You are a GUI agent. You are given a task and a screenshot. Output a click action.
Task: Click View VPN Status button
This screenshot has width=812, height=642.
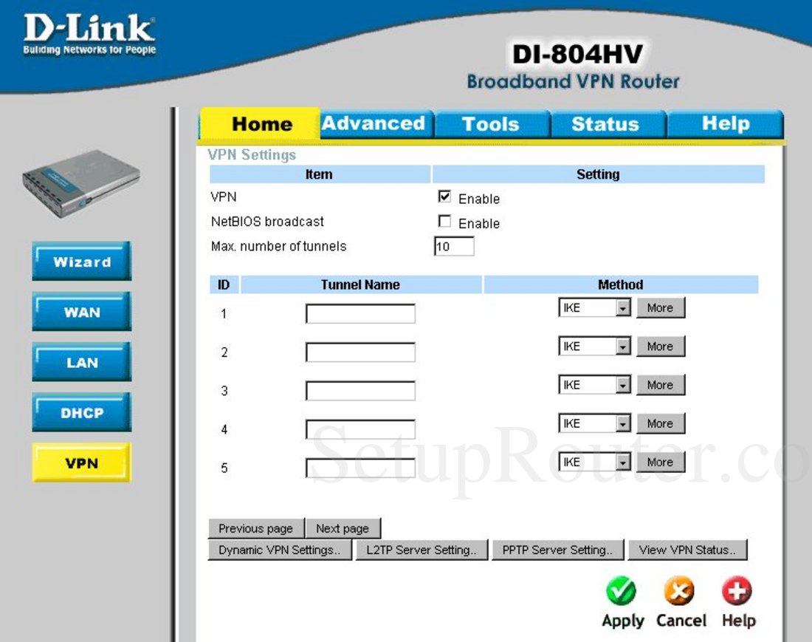click(688, 550)
